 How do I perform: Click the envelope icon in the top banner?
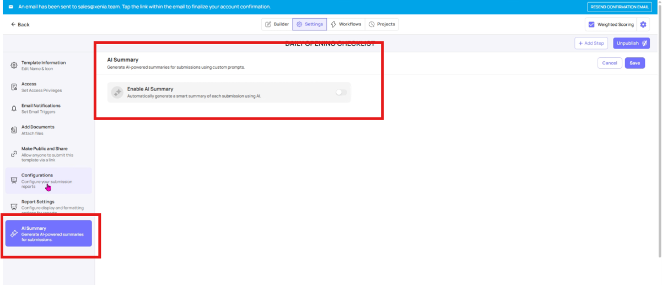click(x=10, y=7)
